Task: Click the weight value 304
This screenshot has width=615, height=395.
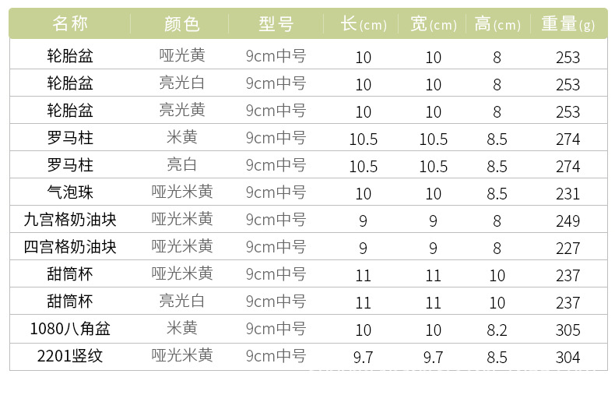Action: pyautogui.click(x=568, y=357)
